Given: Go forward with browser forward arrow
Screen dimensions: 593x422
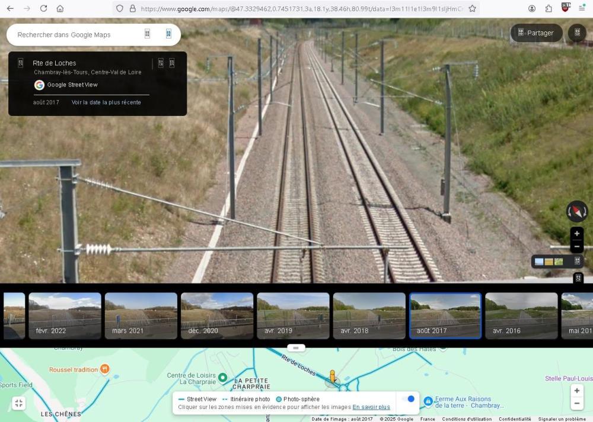Looking at the screenshot, I should (x=27, y=8).
